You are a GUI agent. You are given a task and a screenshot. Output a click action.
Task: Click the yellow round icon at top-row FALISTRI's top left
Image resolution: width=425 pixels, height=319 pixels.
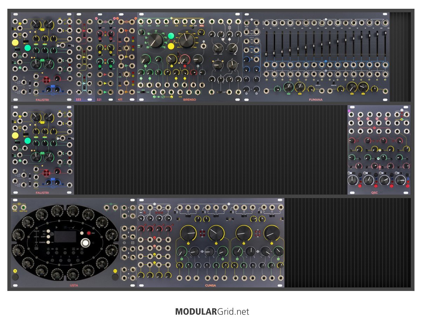(x=20, y=23)
